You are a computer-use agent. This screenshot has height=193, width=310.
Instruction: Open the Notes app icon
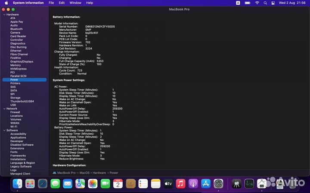coord(155,184)
